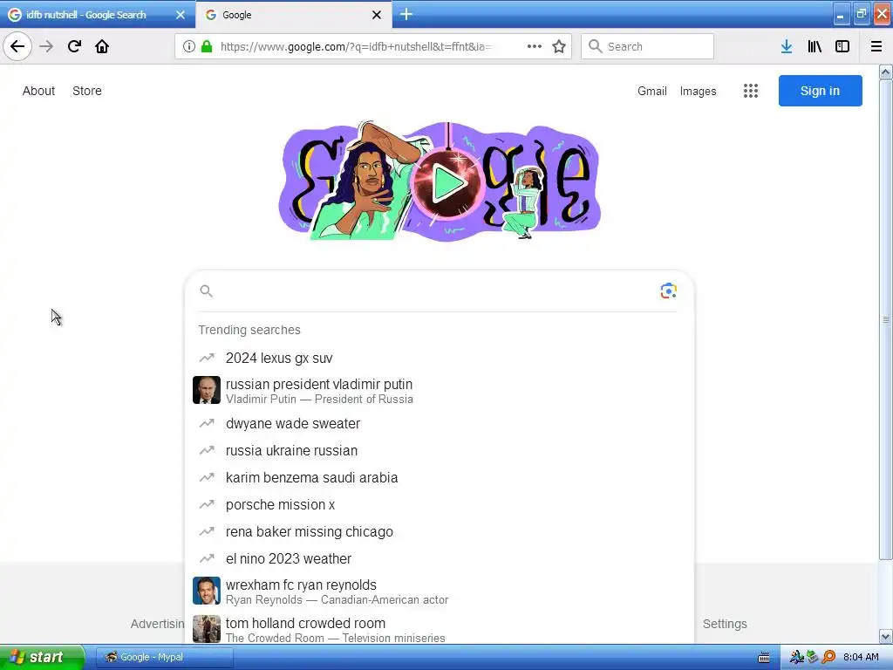
Task: Click the forward navigation arrow
Action: (46, 46)
